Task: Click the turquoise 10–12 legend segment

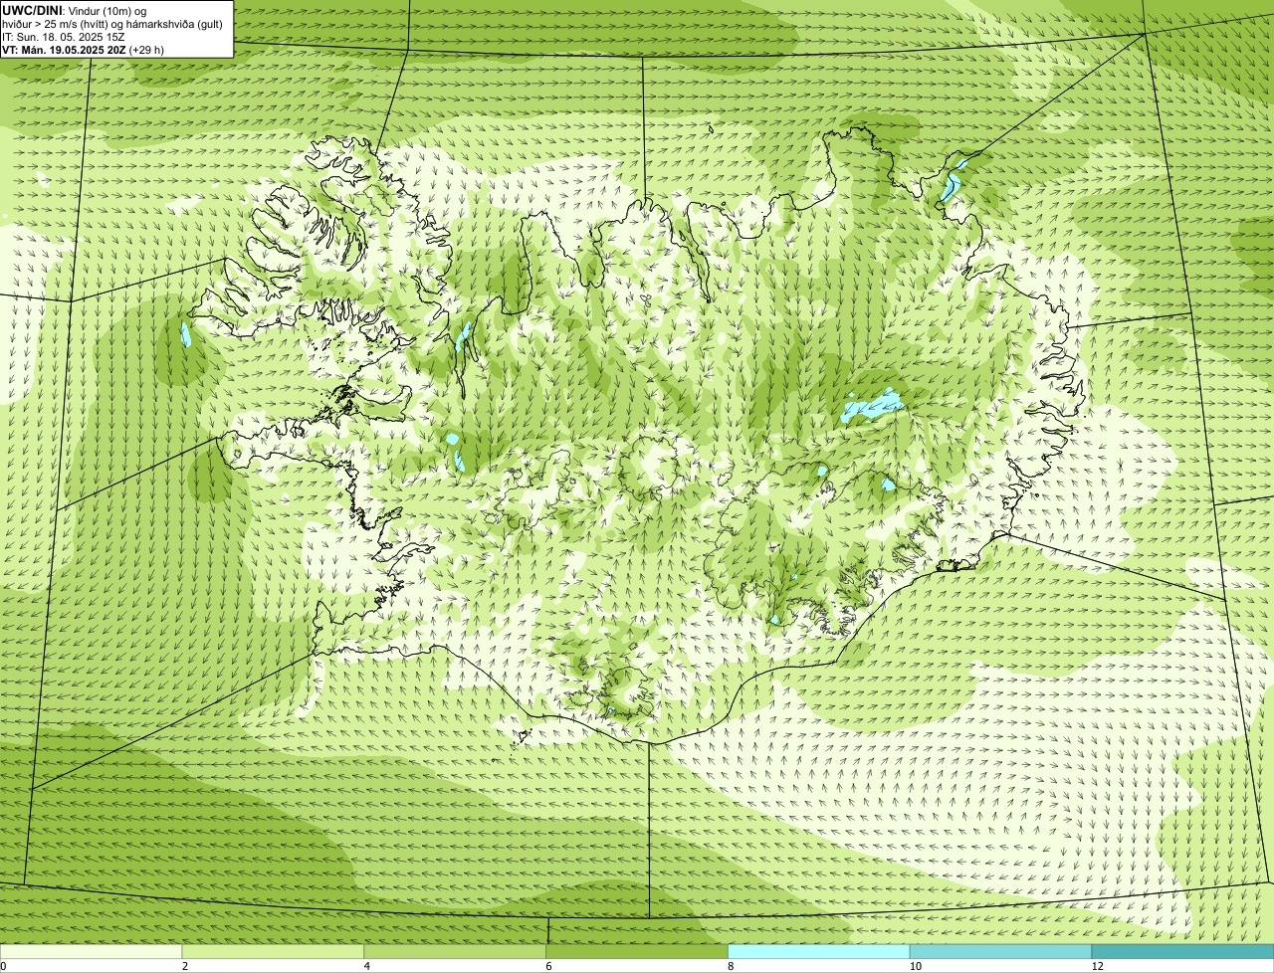Action: pyautogui.click(x=1000, y=951)
